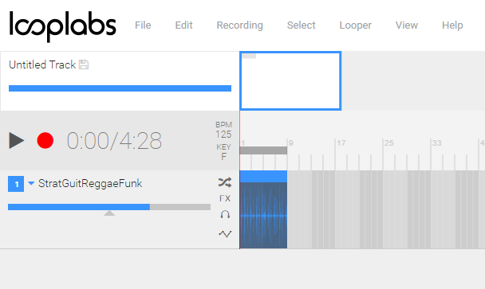Expand the StratGuitReggaeFunk dropdown arrow
485x289 pixels.
click(31, 183)
